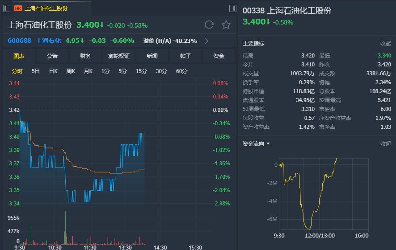
Task: Click the HK market badge icon
Action: 18,8
